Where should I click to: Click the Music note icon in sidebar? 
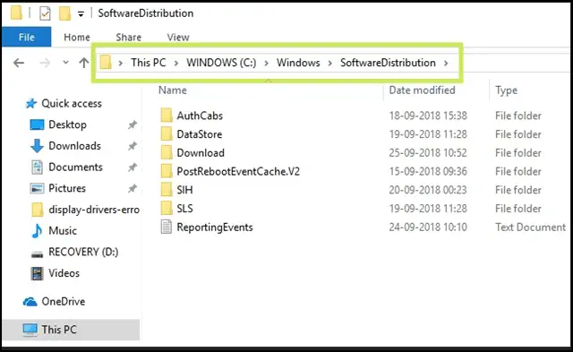tap(37, 231)
